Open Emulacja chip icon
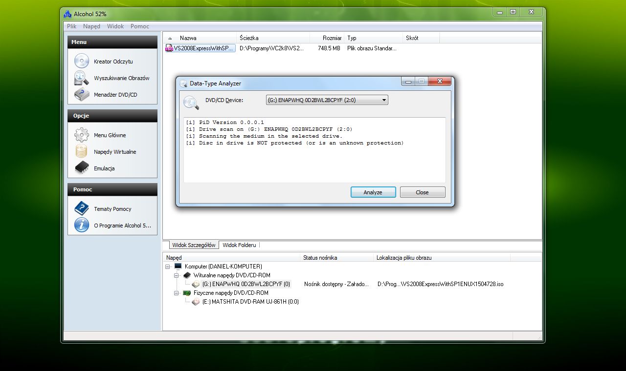 point(82,168)
